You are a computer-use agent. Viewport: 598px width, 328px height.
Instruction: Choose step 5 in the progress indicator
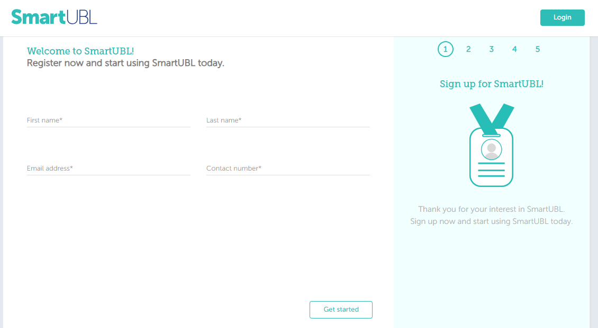tap(538, 49)
